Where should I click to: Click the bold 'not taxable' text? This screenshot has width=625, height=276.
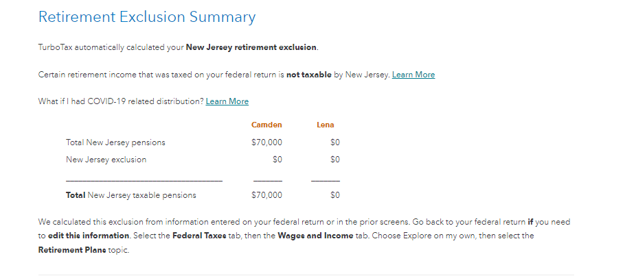(309, 75)
